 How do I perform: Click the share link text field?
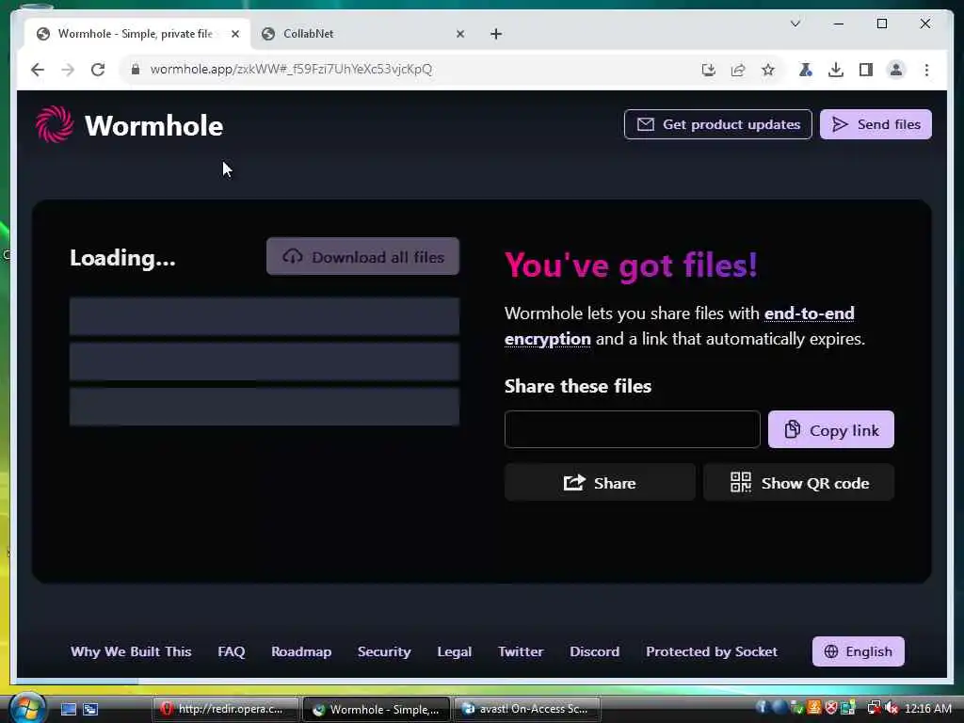[x=632, y=429]
